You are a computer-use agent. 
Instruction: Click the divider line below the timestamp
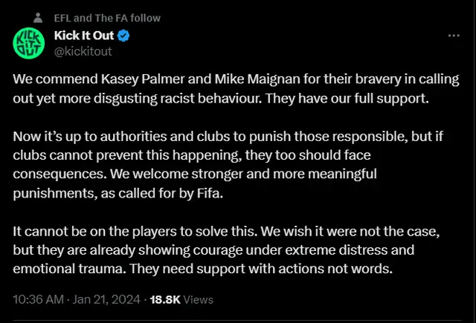coord(237,320)
